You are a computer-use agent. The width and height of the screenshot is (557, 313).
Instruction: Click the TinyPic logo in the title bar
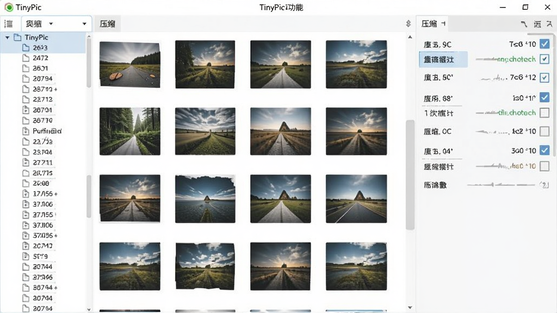9,7
